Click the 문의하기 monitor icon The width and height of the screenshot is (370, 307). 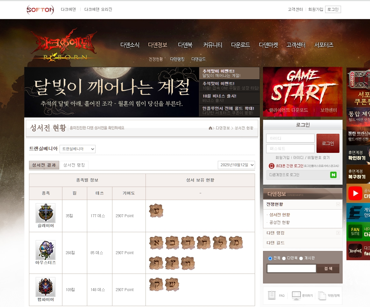coord(296,296)
